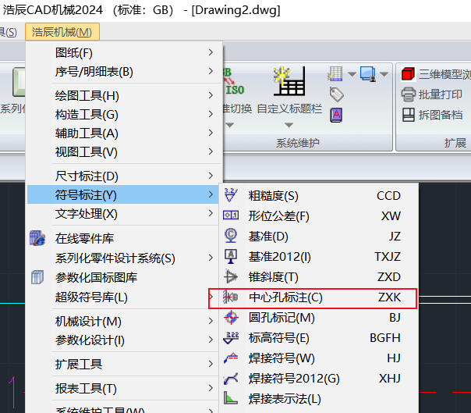The image size is (471, 413).
Task: Click 焊接表示法(L) menu entry
Action: (x=284, y=399)
